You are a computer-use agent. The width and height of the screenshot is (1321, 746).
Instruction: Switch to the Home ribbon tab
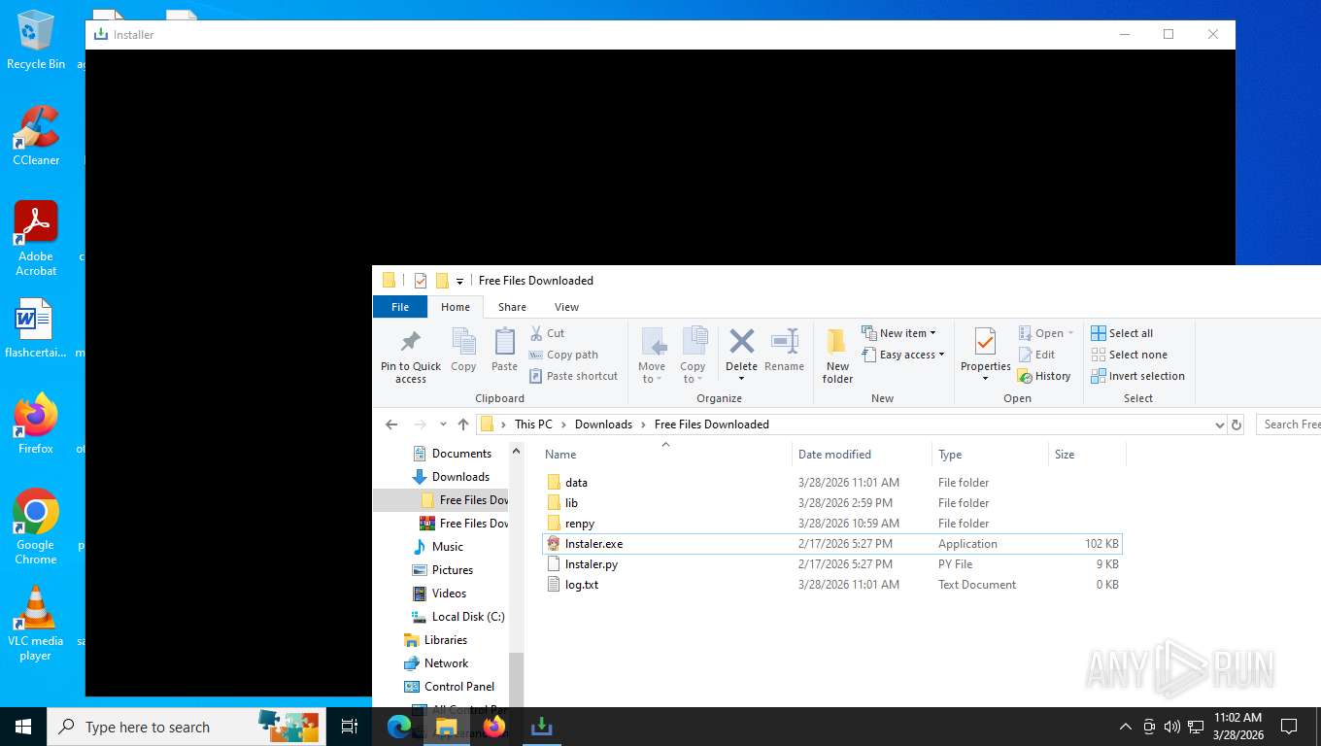pyautogui.click(x=456, y=307)
